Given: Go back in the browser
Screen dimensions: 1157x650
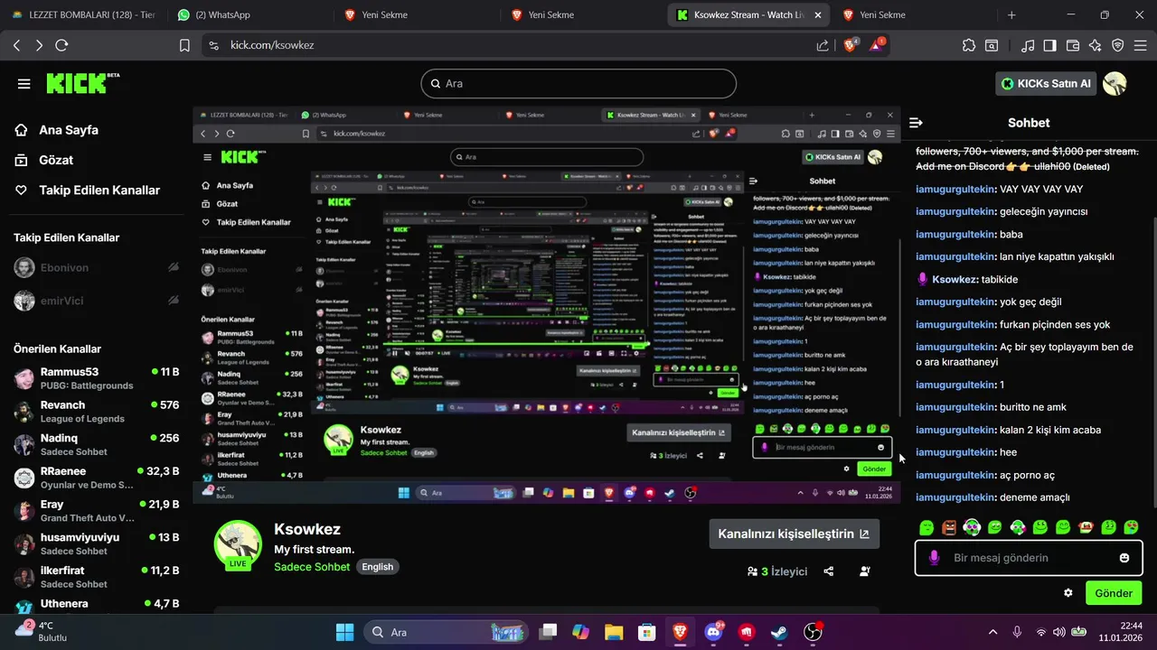Looking at the screenshot, I should coord(16,45).
